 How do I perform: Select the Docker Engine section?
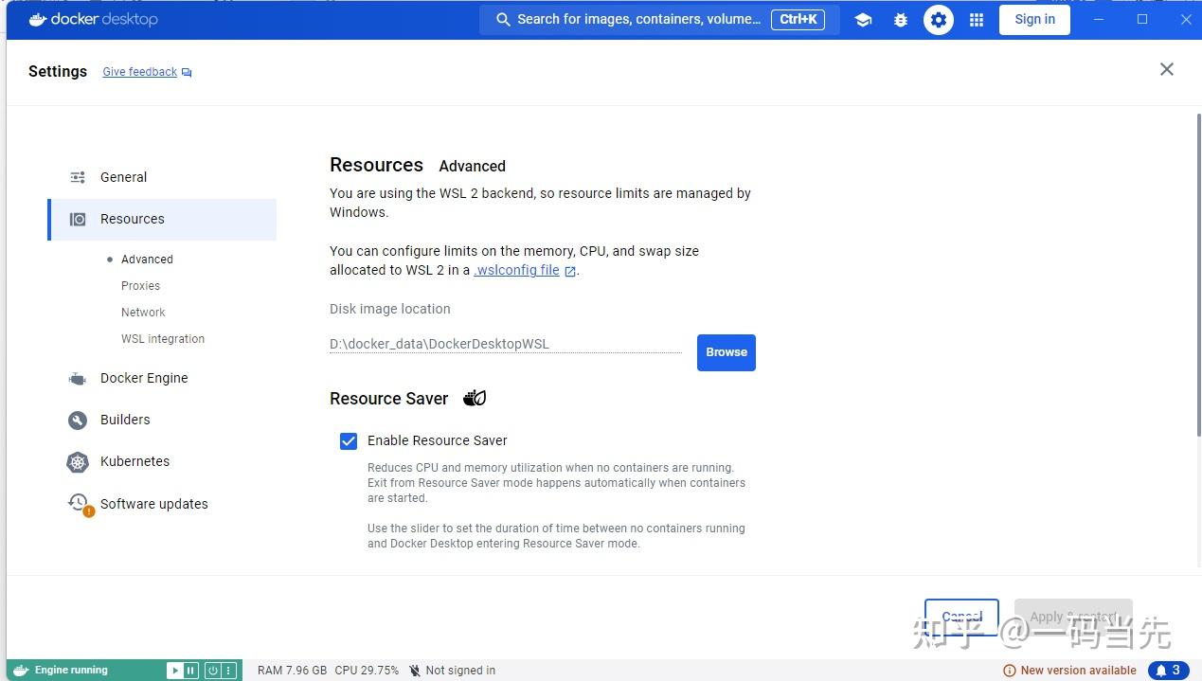coord(162,378)
